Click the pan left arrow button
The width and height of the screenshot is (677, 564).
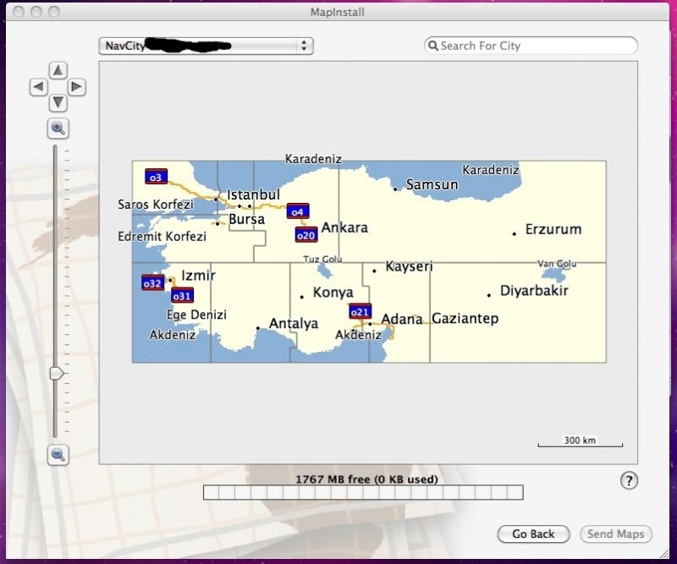(x=39, y=86)
